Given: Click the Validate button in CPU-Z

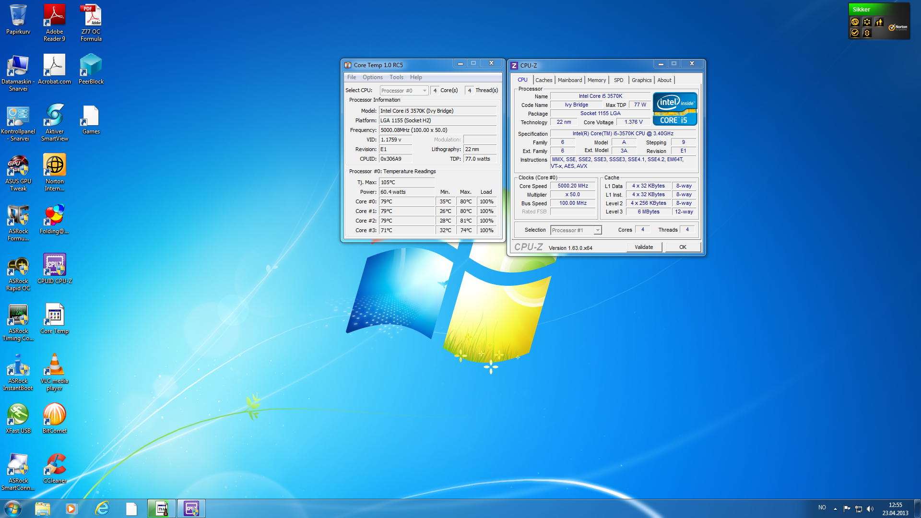Looking at the screenshot, I should (644, 247).
